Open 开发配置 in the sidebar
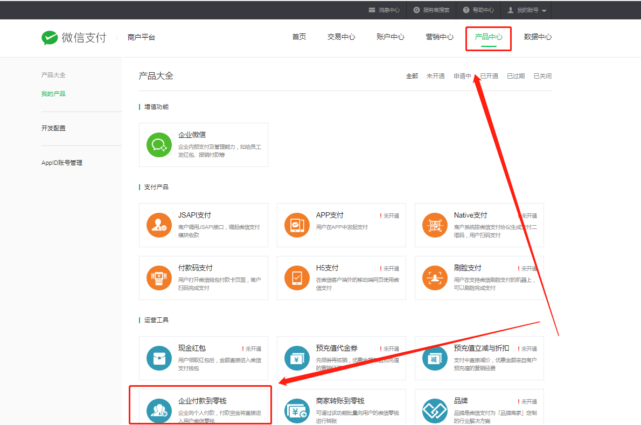The height and width of the screenshot is (425, 641). pos(53,128)
